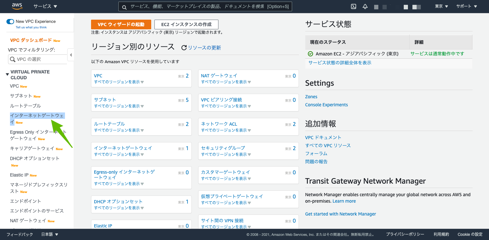Open the カスタマーゲートウェイ resource link
Screen dimensions: 489x240
tap(226, 172)
